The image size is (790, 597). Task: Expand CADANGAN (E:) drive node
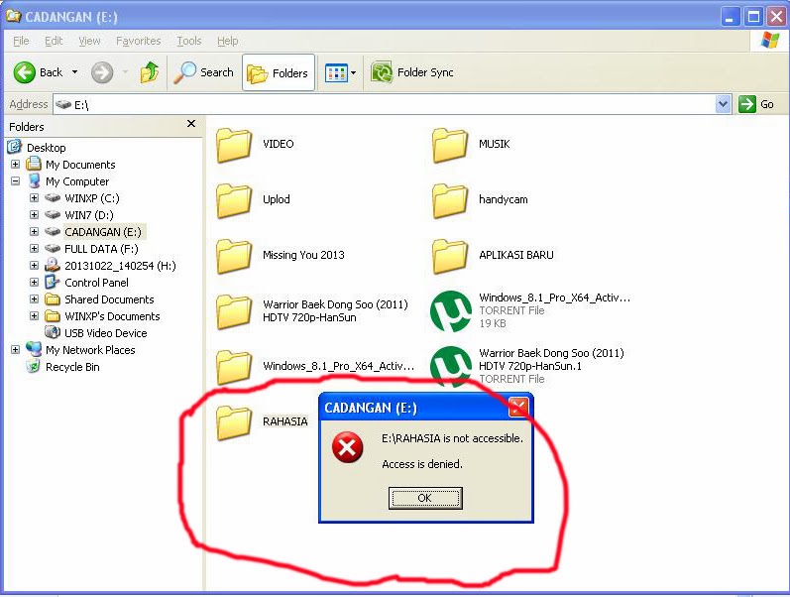coord(34,231)
